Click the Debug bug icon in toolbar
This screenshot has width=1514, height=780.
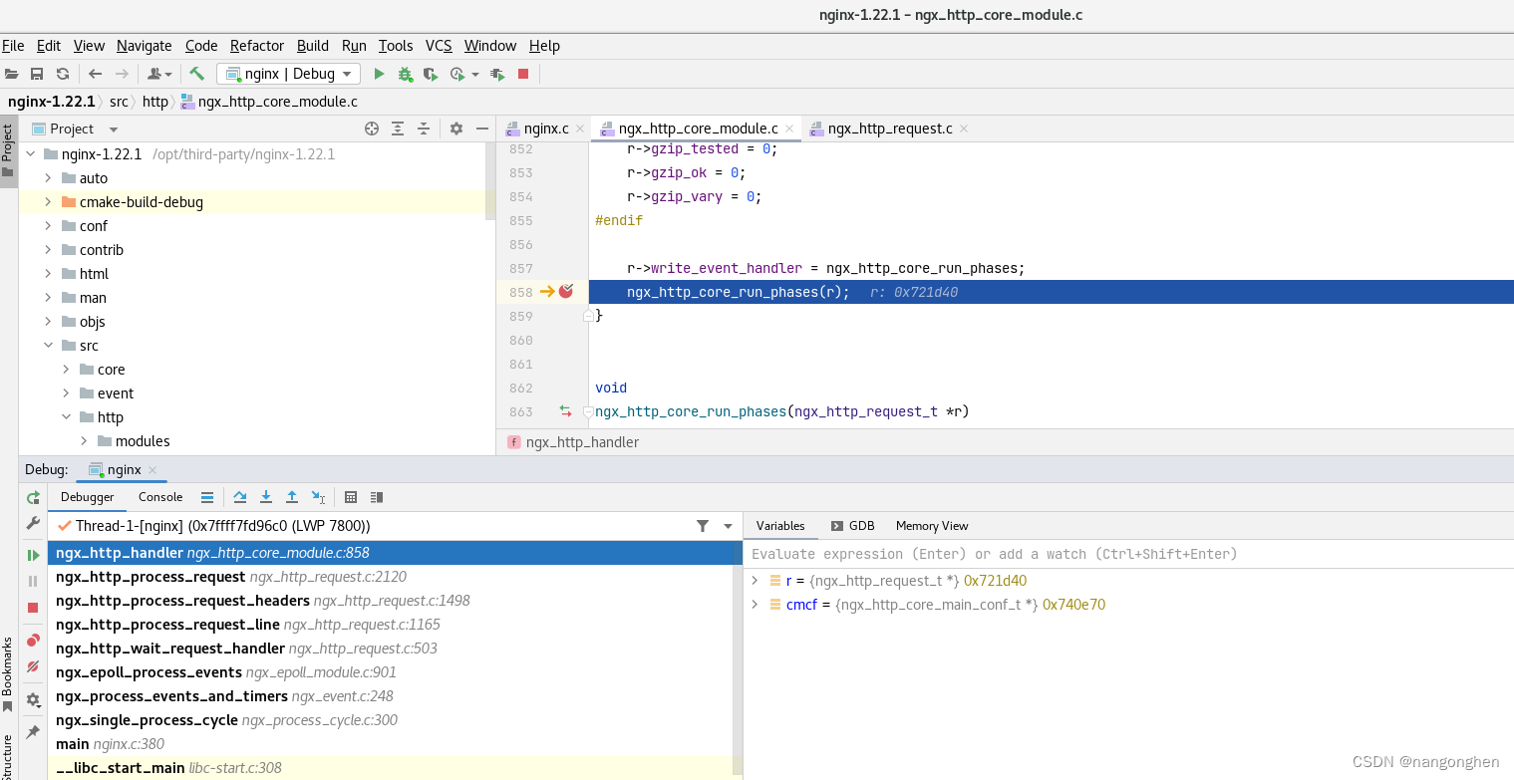[405, 74]
